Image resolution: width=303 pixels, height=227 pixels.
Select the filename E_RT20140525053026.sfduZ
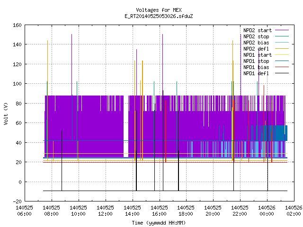tap(159, 16)
